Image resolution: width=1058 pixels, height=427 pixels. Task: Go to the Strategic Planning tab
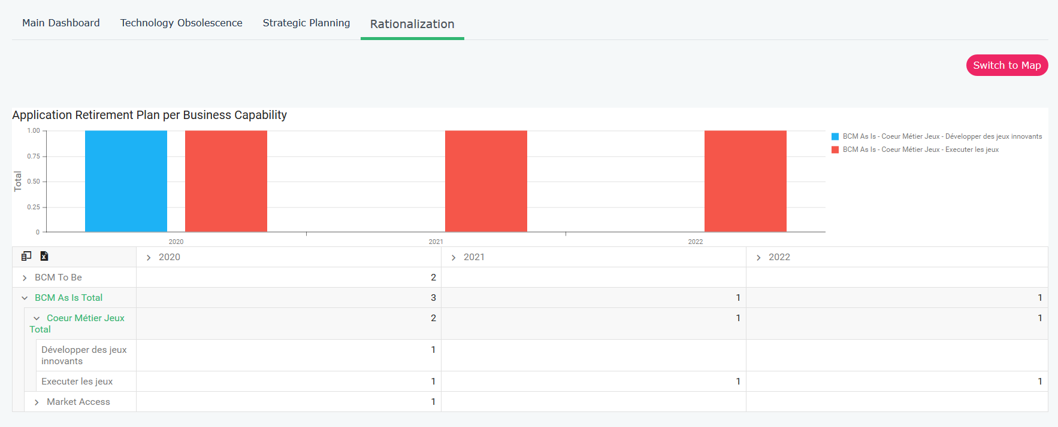tap(306, 23)
